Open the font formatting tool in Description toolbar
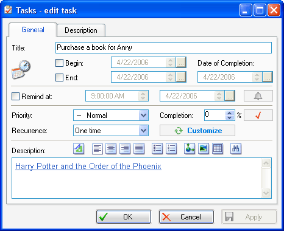The width and height of the screenshot is (284, 231). 79,149
